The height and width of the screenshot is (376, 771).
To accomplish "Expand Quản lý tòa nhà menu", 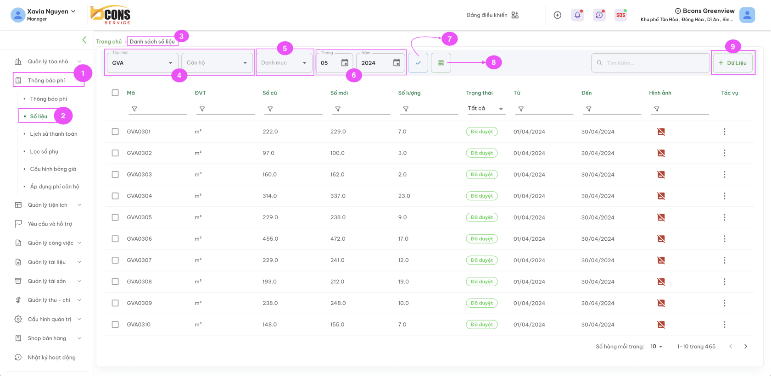I will pos(48,61).
